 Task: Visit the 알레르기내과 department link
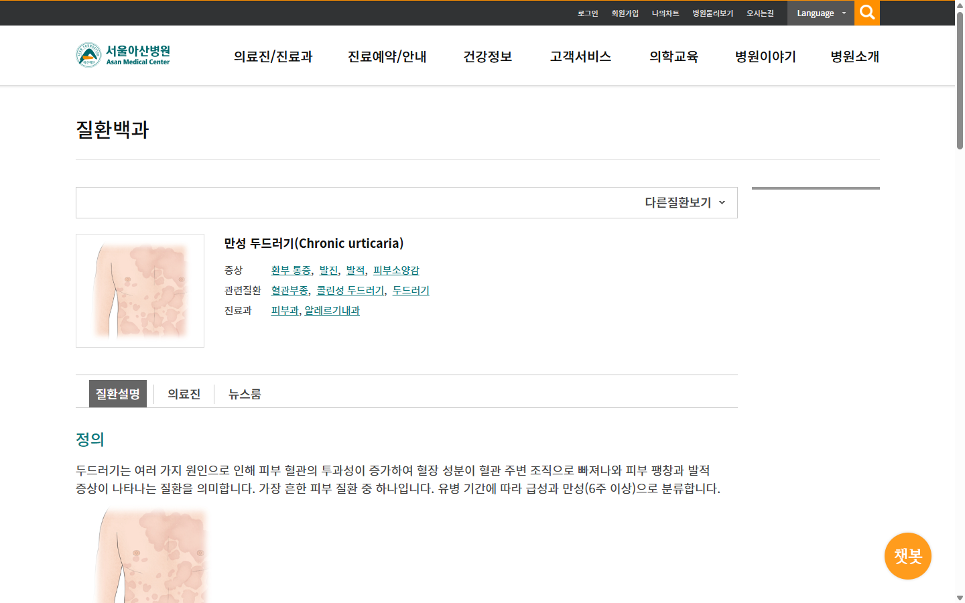click(332, 310)
